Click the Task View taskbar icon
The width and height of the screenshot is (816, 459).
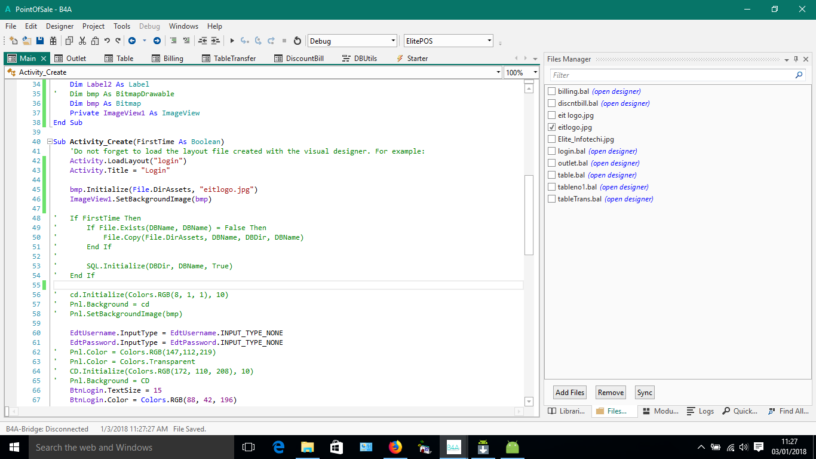[x=249, y=447]
